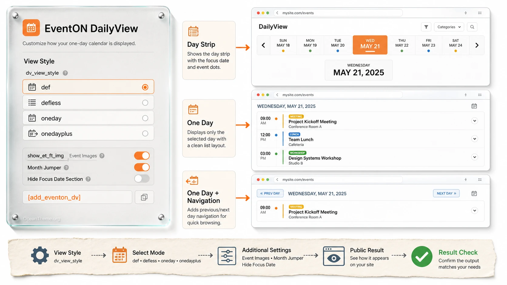Open the Categories dropdown
This screenshot has width=507, height=285.
coord(449,27)
